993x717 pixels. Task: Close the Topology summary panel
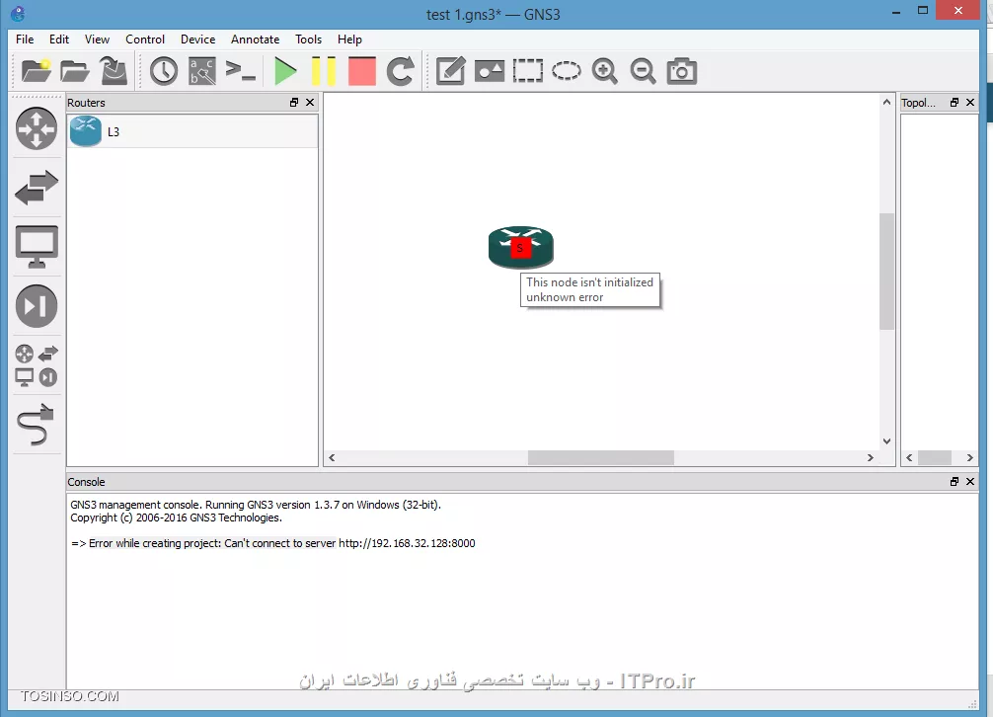tap(970, 102)
